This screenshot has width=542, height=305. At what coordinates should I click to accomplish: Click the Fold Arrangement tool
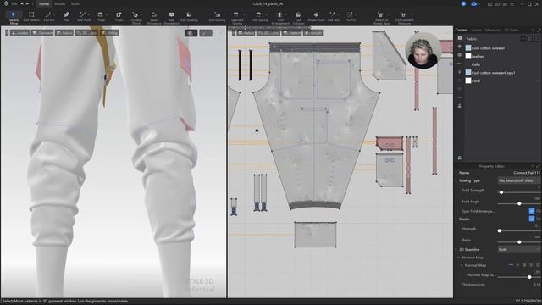click(280, 17)
